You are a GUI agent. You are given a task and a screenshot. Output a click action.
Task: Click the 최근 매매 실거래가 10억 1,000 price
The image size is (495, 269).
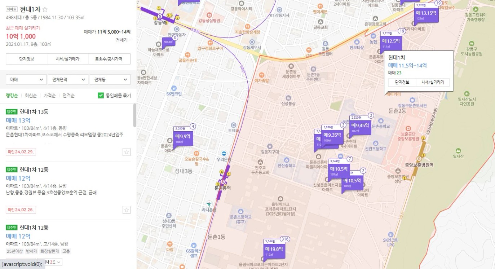click(x=21, y=36)
